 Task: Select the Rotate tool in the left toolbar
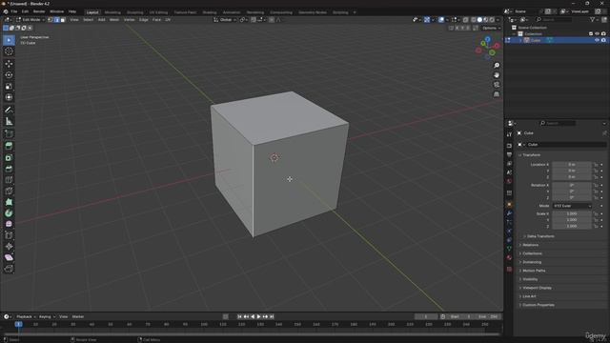pyautogui.click(x=9, y=74)
